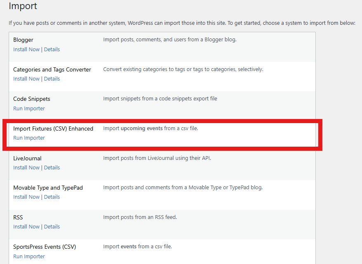The width and height of the screenshot is (362, 264).
Task: Run the SportsPress Events (CSV) importer
Action: coord(29,256)
